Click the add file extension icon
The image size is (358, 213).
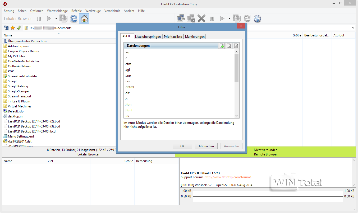222,46
